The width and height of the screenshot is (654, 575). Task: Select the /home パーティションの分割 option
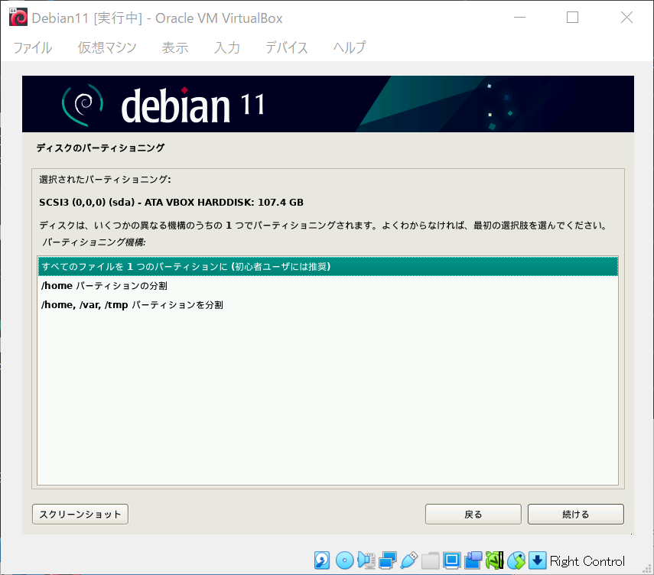point(328,286)
